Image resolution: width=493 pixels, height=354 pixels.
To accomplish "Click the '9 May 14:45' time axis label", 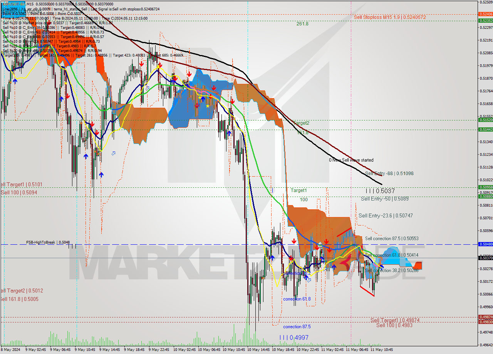I will click(110, 350).
